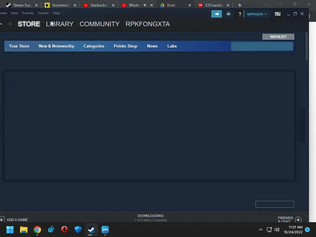
Task: Open network status tray icon
Action: (x=269, y=230)
